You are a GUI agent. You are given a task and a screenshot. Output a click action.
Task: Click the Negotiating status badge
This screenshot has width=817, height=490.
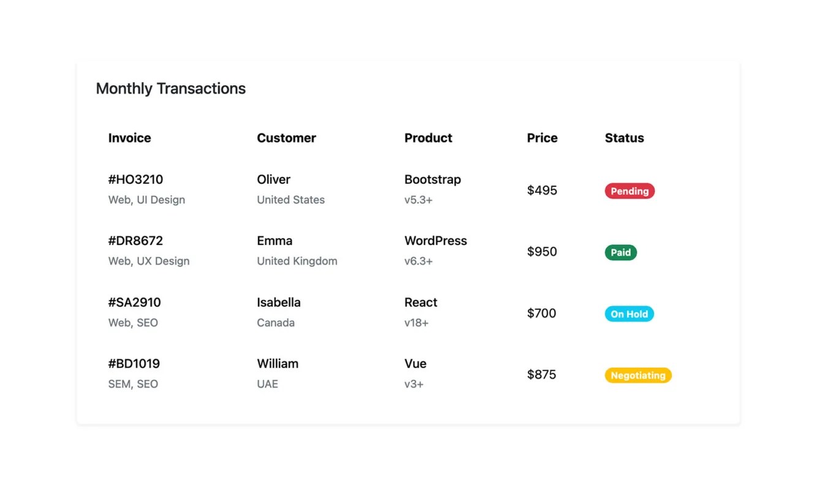pyautogui.click(x=637, y=375)
